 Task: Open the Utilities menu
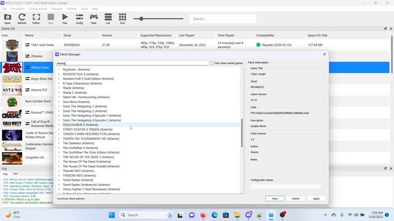point(71,9)
